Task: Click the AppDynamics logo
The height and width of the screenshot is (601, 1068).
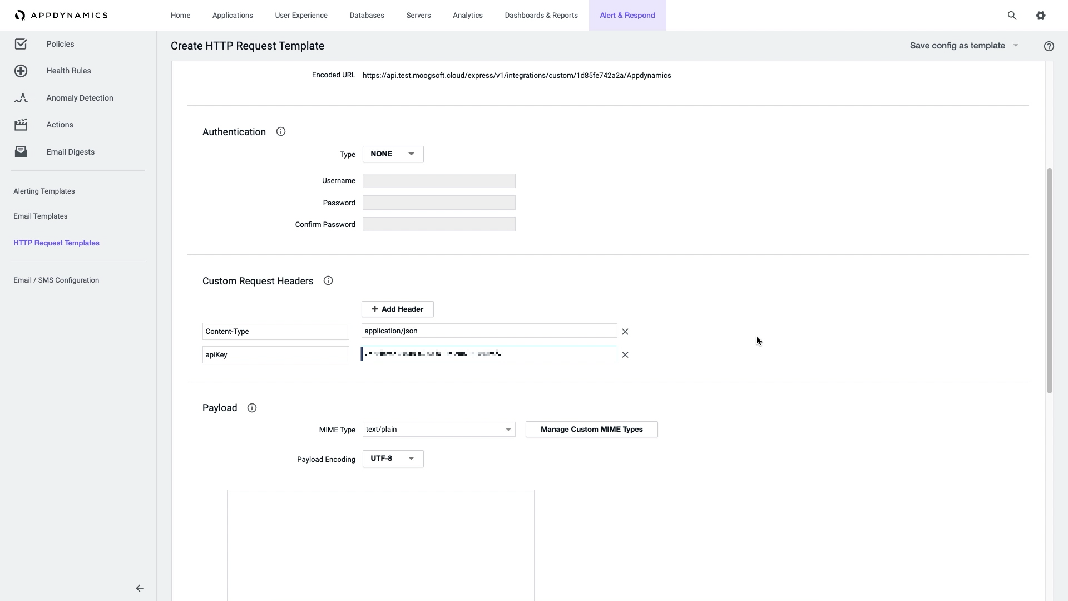Action: (61, 15)
